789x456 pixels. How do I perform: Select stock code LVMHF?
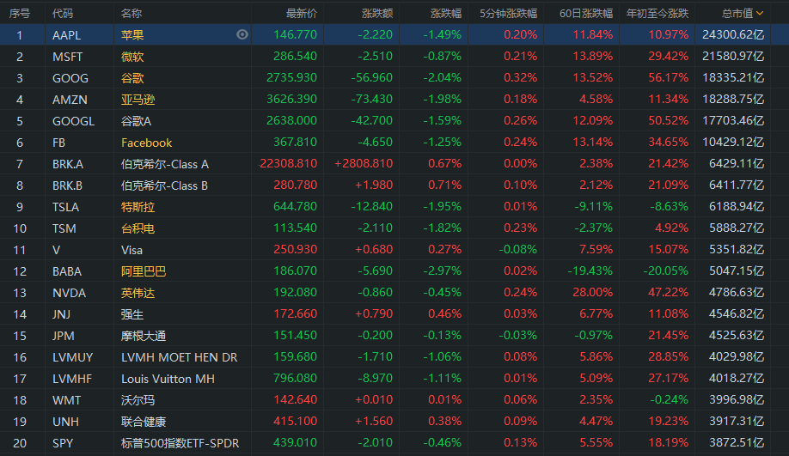(x=72, y=379)
